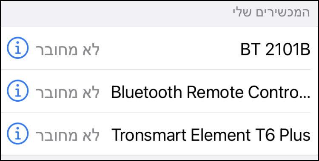Open info icon for BT 2101B
The width and height of the screenshot is (319, 161).
(18, 48)
